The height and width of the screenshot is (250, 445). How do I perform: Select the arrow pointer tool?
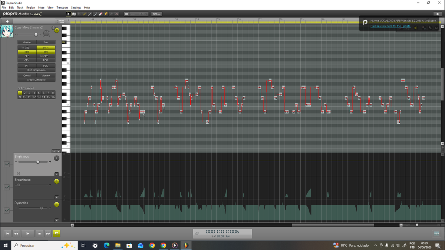click(x=68, y=14)
